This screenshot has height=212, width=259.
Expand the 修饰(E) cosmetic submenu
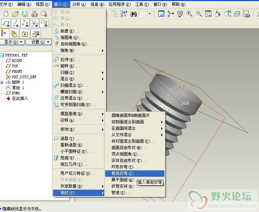(x=79, y=129)
